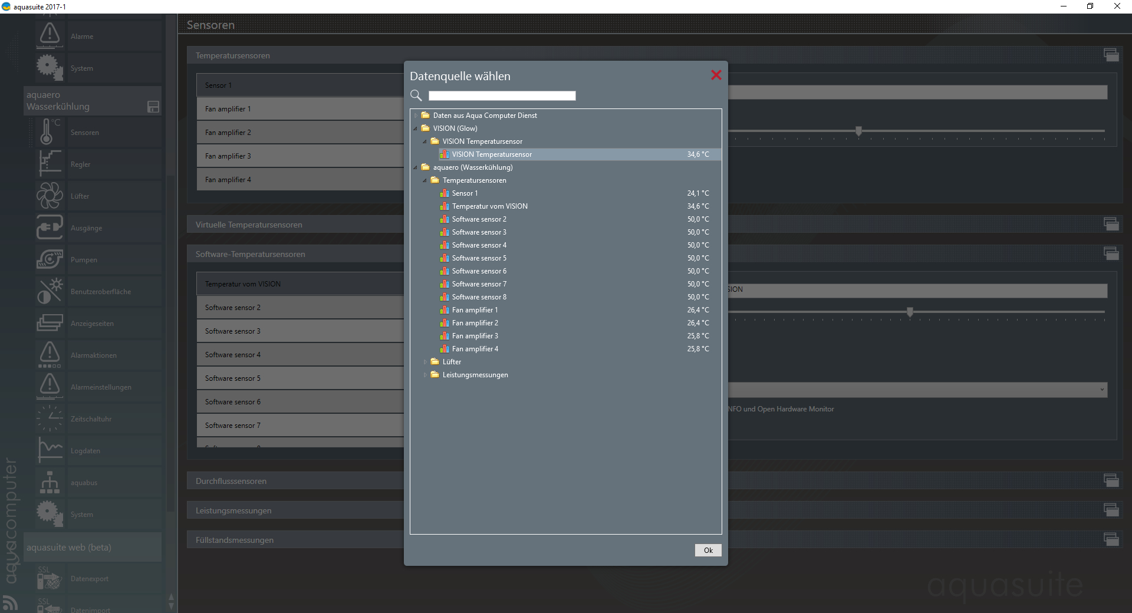Screen dimensions: 1132x613
Task: Open Lüfter fan icon in sidebar
Action: pos(50,196)
